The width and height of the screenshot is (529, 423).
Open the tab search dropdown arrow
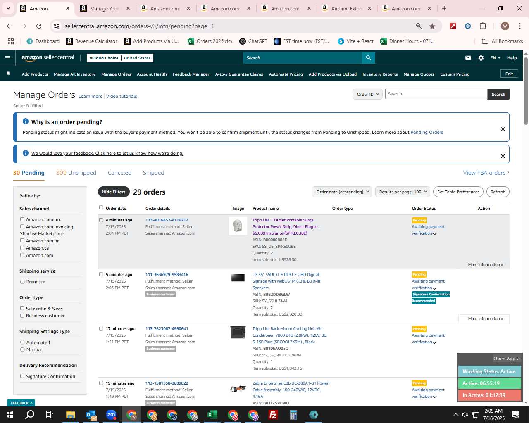(x=8, y=8)
